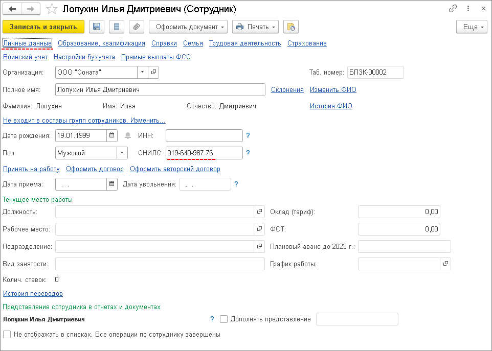492x351 pixels.
Task: Click the birthday reminder bell icon
Action: coord(128,136)
